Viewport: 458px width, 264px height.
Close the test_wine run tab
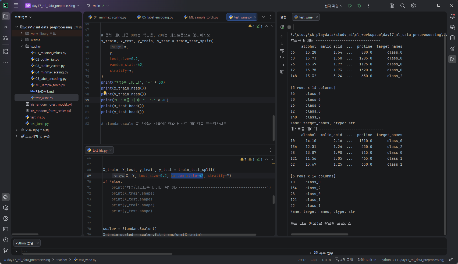[317, 17]
